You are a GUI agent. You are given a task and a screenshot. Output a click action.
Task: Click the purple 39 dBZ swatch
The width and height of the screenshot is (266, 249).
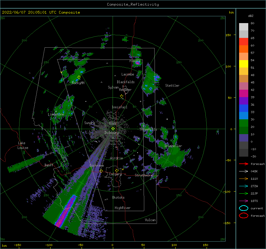pyautogui.click(x=244, y=101)
